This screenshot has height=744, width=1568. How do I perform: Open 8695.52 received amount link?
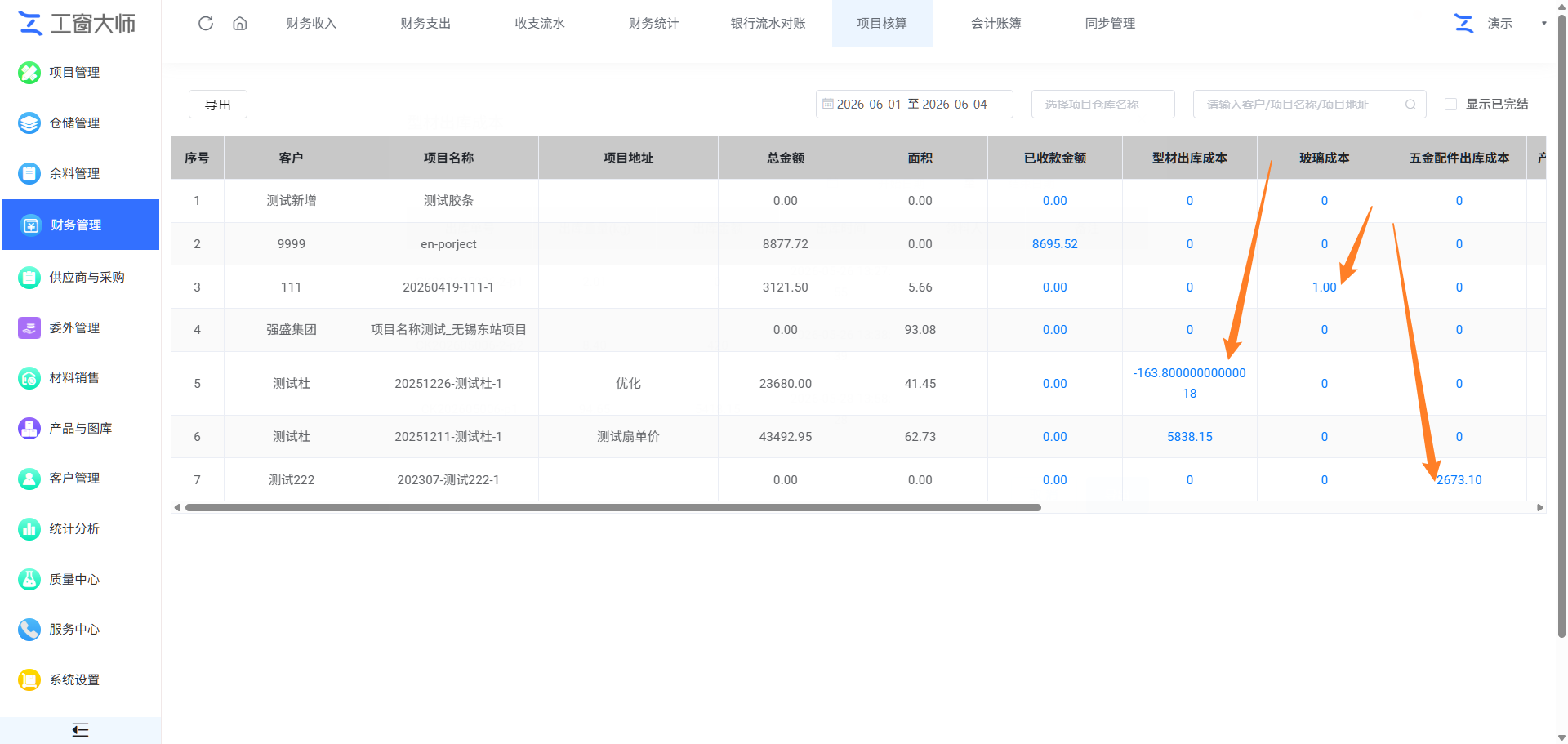pyautogui.click(x=1054, y=244)
